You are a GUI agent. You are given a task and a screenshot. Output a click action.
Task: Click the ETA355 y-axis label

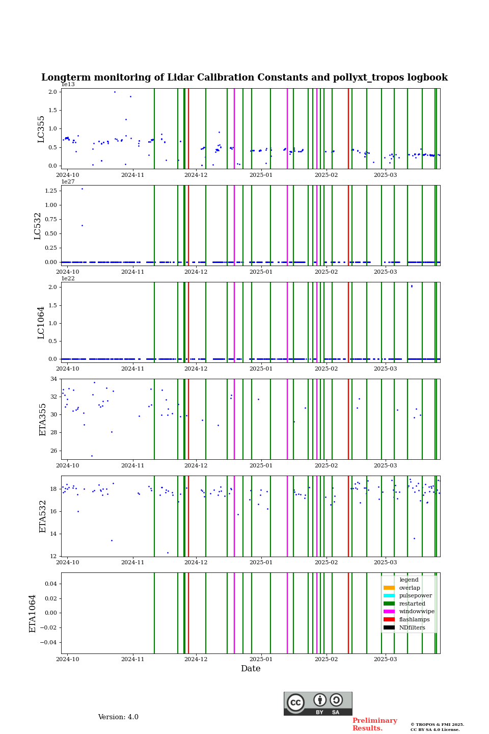point(43,420)
